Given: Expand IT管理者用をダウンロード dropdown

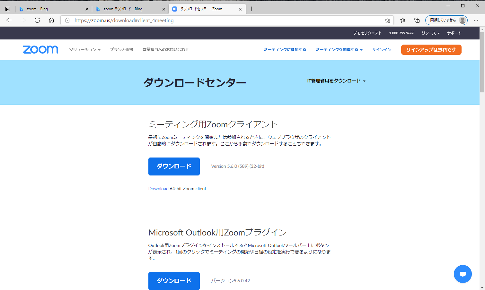Looking at the screenshot, I should pyautogui.click(x=336, y=81).
